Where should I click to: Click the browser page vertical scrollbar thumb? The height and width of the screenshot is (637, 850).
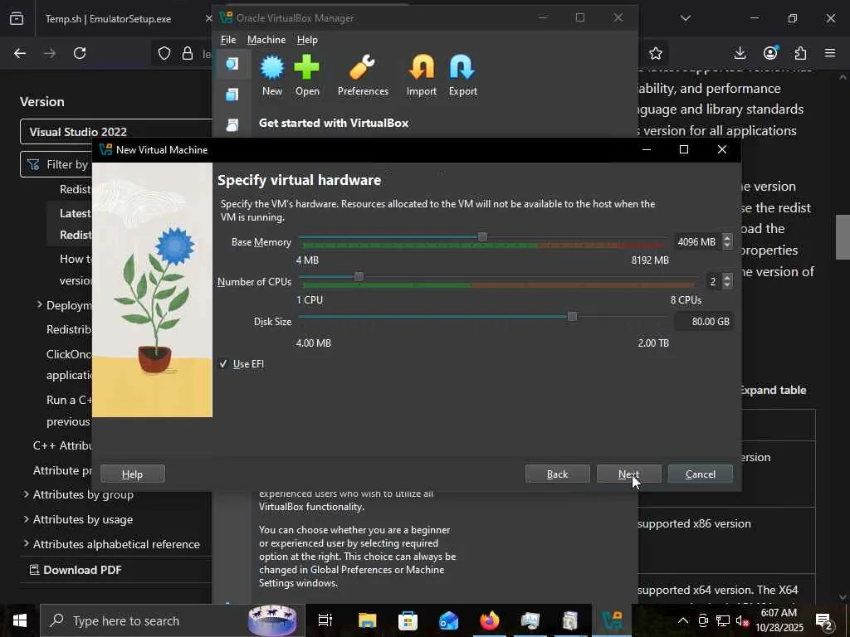pyautogui.click(x=843, y=237)
